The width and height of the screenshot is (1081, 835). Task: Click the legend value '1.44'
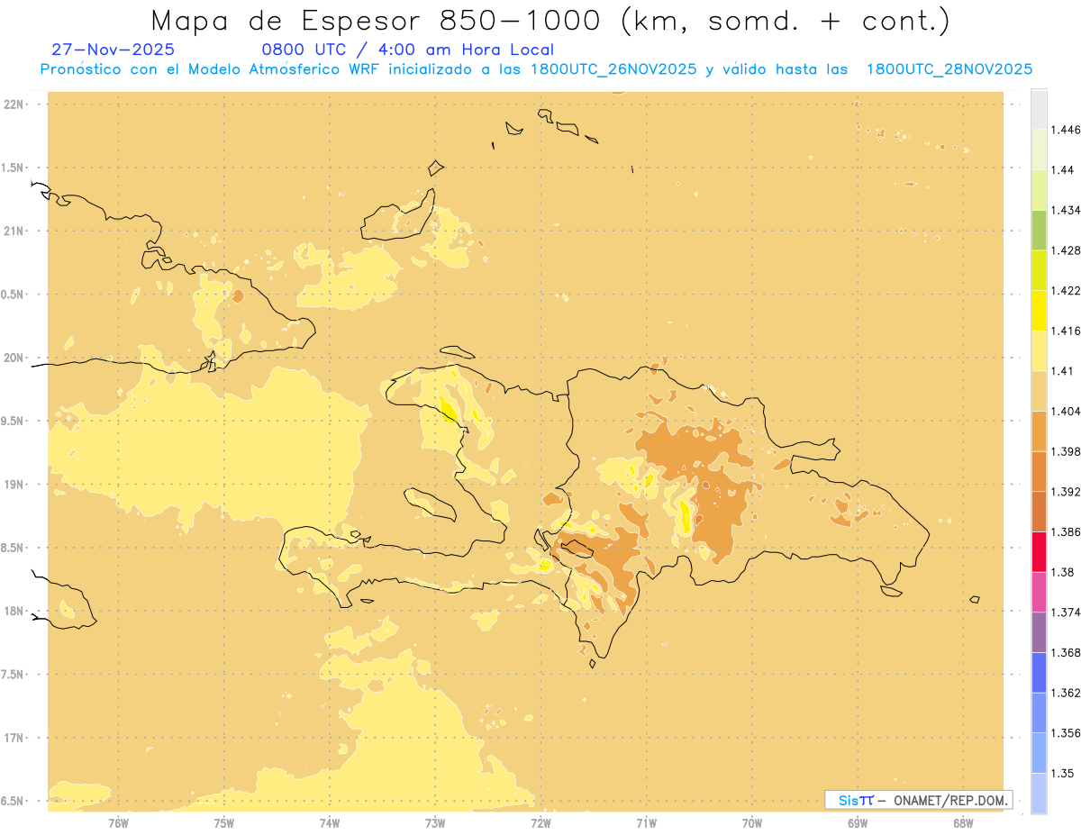[1063, 170]
